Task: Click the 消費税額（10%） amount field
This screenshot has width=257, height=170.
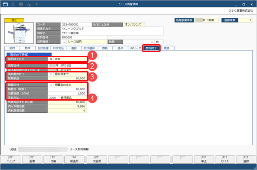Action: (x=67, y=93)
